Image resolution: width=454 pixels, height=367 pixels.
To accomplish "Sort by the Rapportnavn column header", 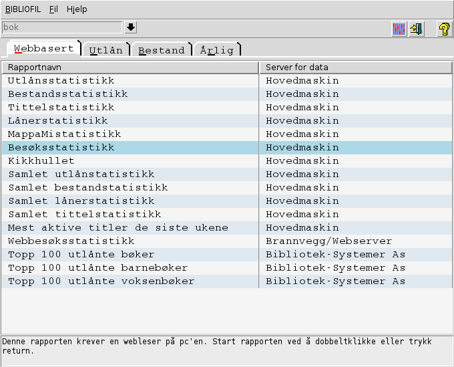I will click(130, 68).
